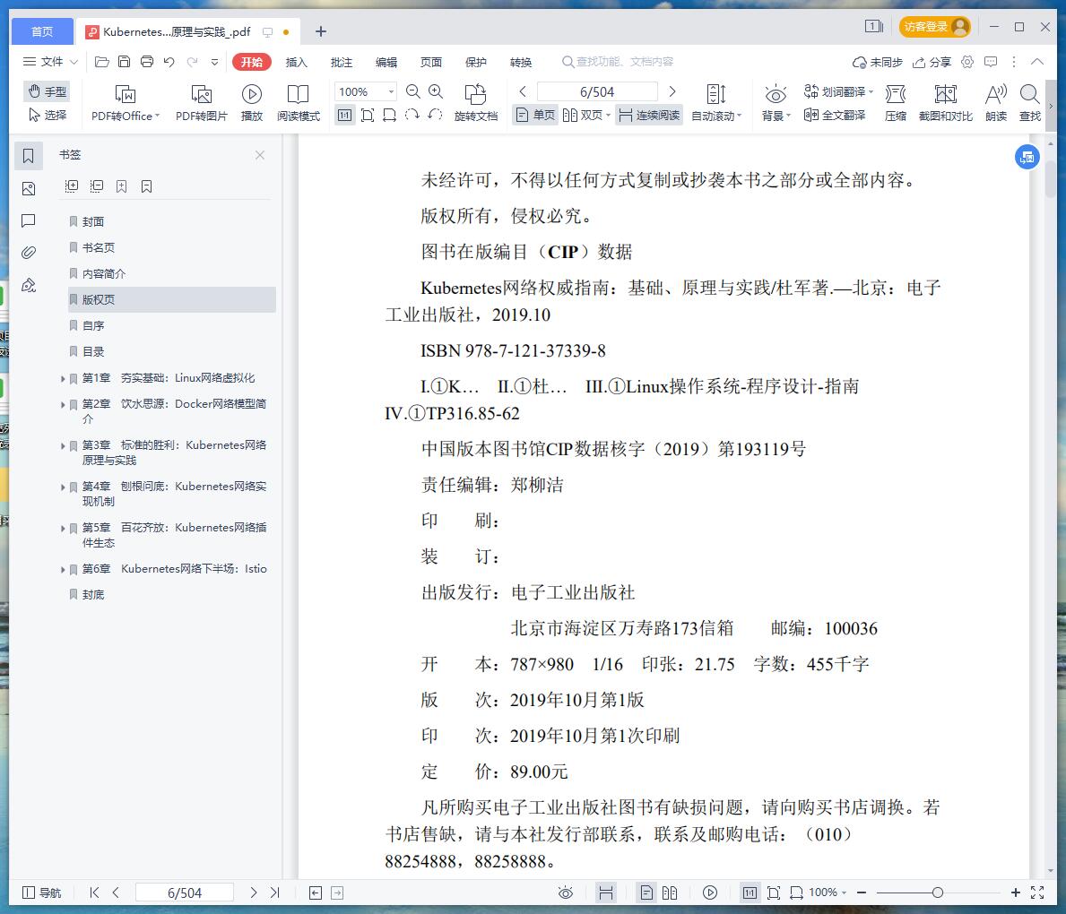Viewport: 1066px width, 914px height.
Task: Expand the 第6章 bookmark node
Action: pyautogui.click(x=63, y=570)
